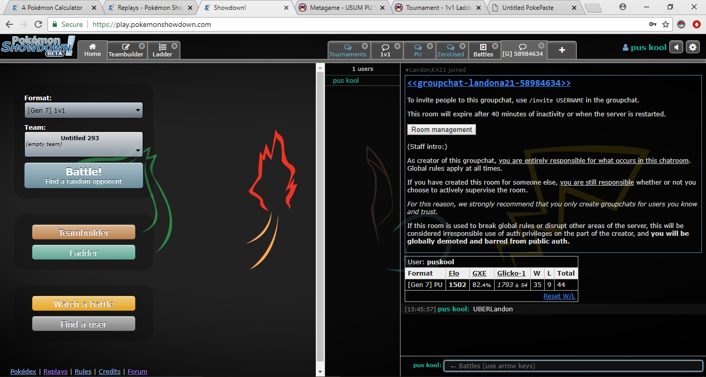Open the Tournaments room tab
Image resolution: width=706 pixels, height=377 pixels.
(347, 50)
